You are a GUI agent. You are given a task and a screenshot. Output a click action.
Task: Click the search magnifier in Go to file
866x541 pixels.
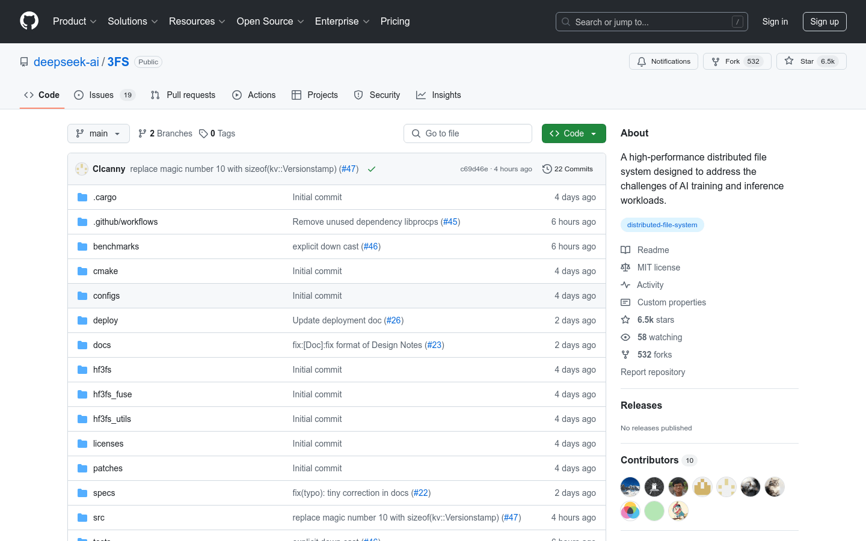pyautogui.click(x=416, y=133)
